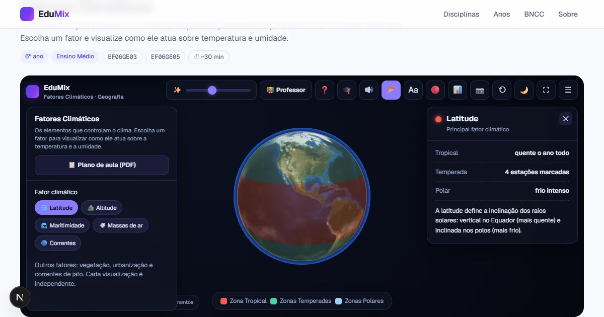Open the Anos menu
Screen dimensions: 604x317
tap(502, 14)
